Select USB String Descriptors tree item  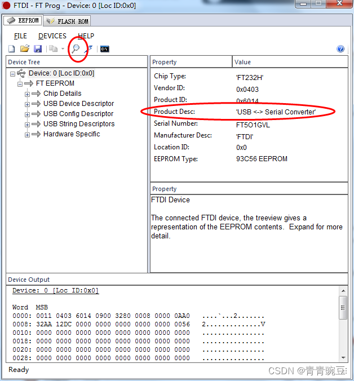pos(79,124)
